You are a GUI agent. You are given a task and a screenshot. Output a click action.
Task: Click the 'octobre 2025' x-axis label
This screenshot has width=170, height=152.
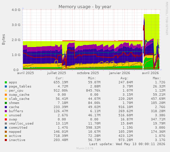click(88, 73)
